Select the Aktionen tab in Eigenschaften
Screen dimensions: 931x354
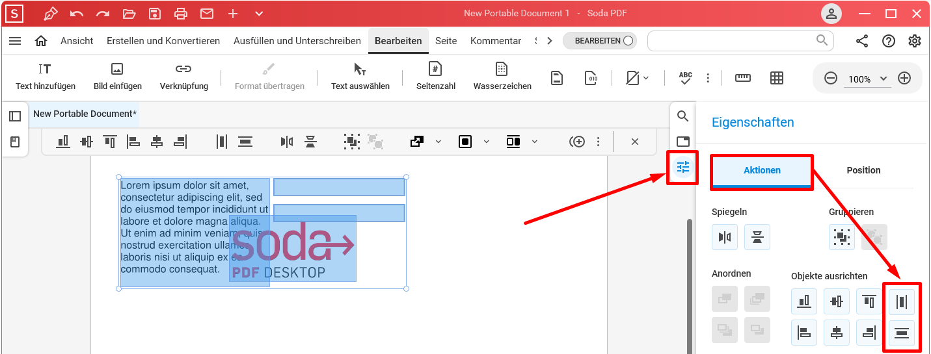click(x=762, y=171)
